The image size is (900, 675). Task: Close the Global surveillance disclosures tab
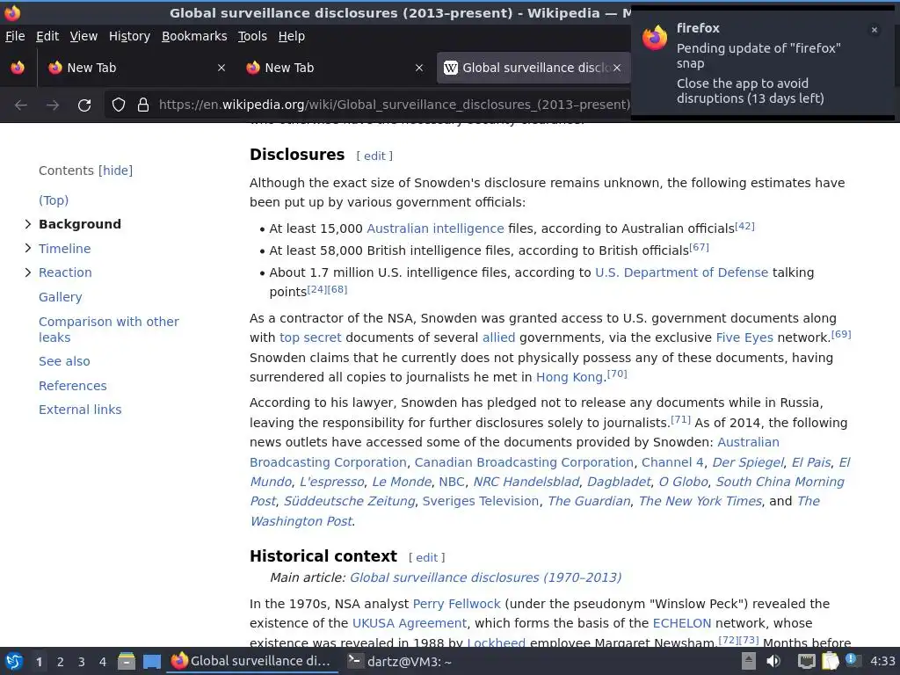click(616, 68)
